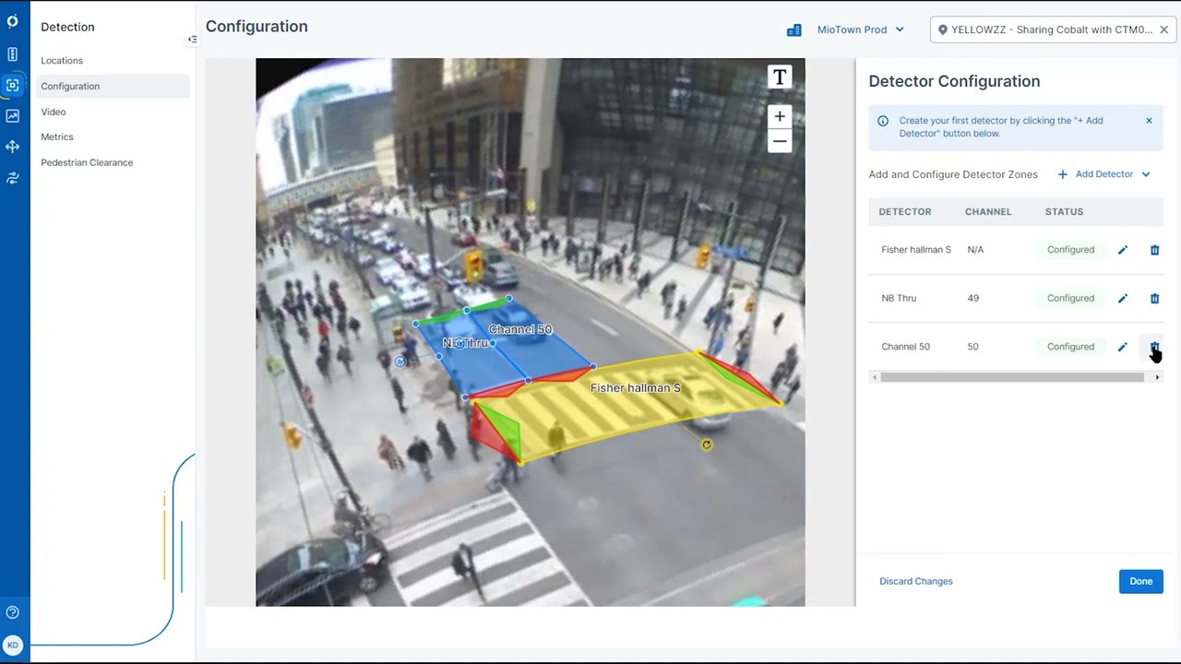
Task: Click the Channel 50 row name
Action: tap(905, 347)
